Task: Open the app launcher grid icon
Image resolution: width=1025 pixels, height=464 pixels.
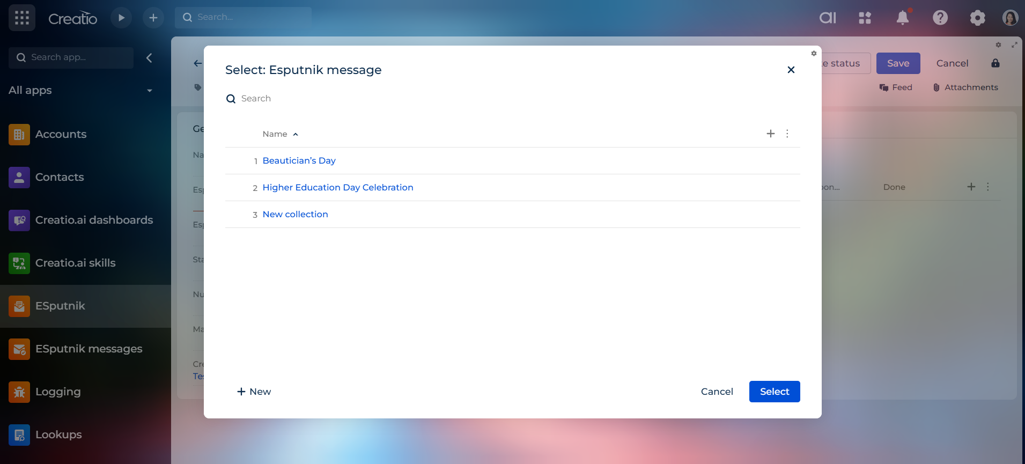Action: click(22, 18)
